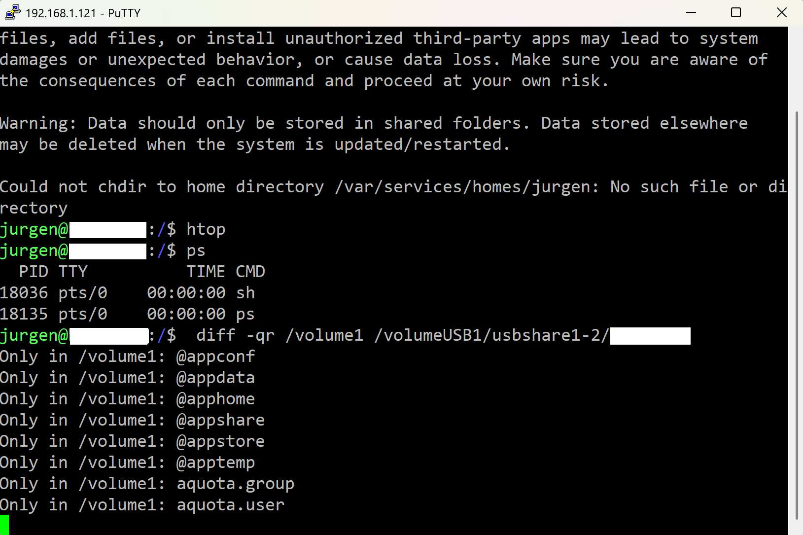803x535 pixels.
Task: Minimize the PuTTY window
Action: click(691, 13)
